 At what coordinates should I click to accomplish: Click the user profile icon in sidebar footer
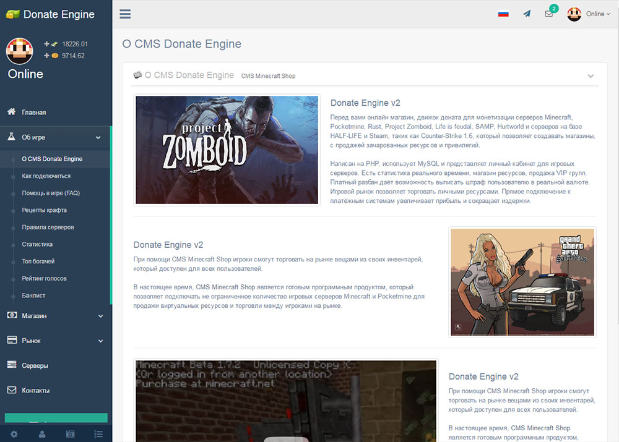tap(42, 434)
